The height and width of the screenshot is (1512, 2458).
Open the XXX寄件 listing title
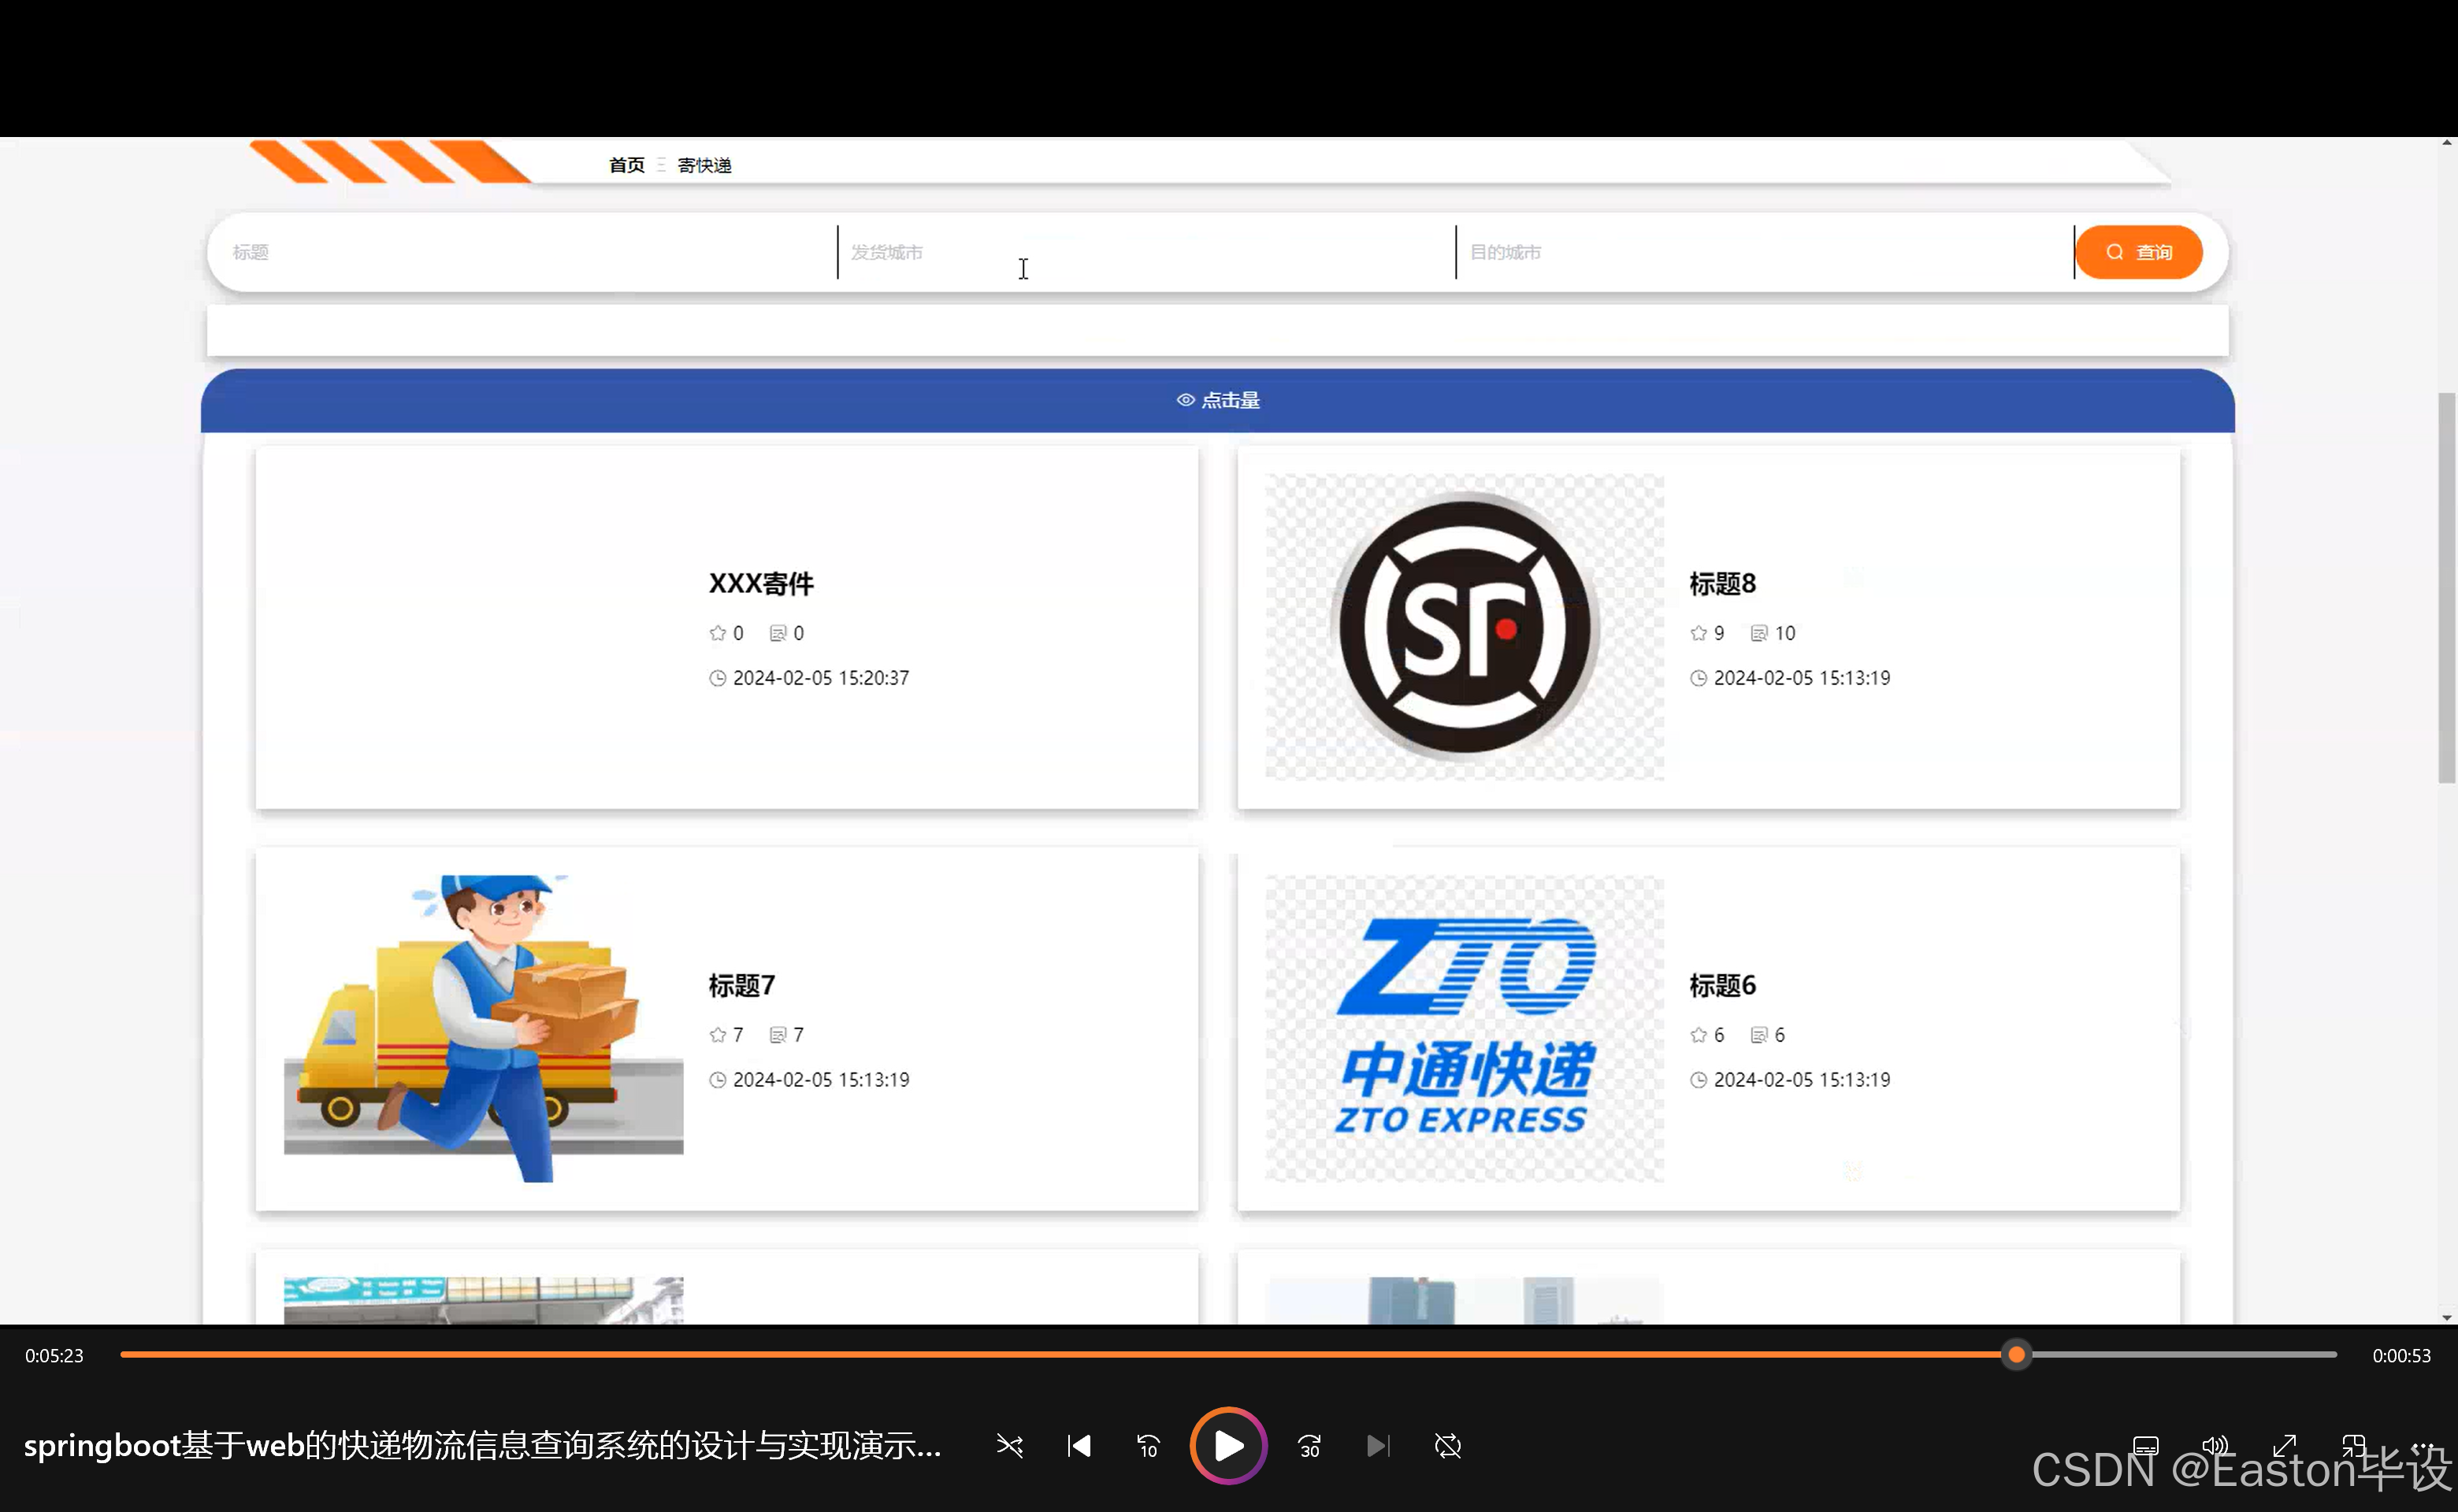click(x=761, y=584)
